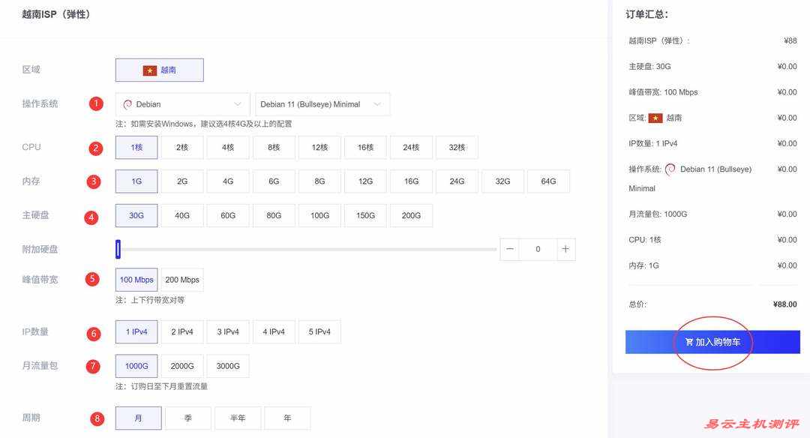The height and width of the screenshot is (438, 810).
Task: Choose 8G memory option
Action: pos(319,181)
